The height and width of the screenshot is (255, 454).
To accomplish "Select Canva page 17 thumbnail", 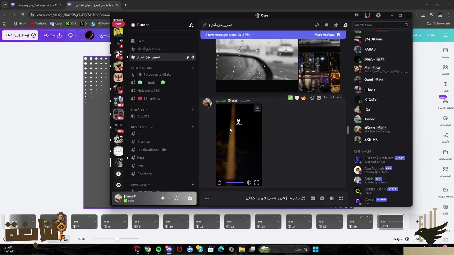I will pos(391,222).
